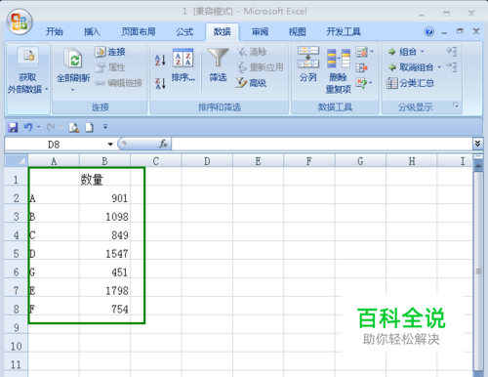488x377 pixels.
Task: Open the 插入 ribbon tab
Action: [x=92, y=32]
